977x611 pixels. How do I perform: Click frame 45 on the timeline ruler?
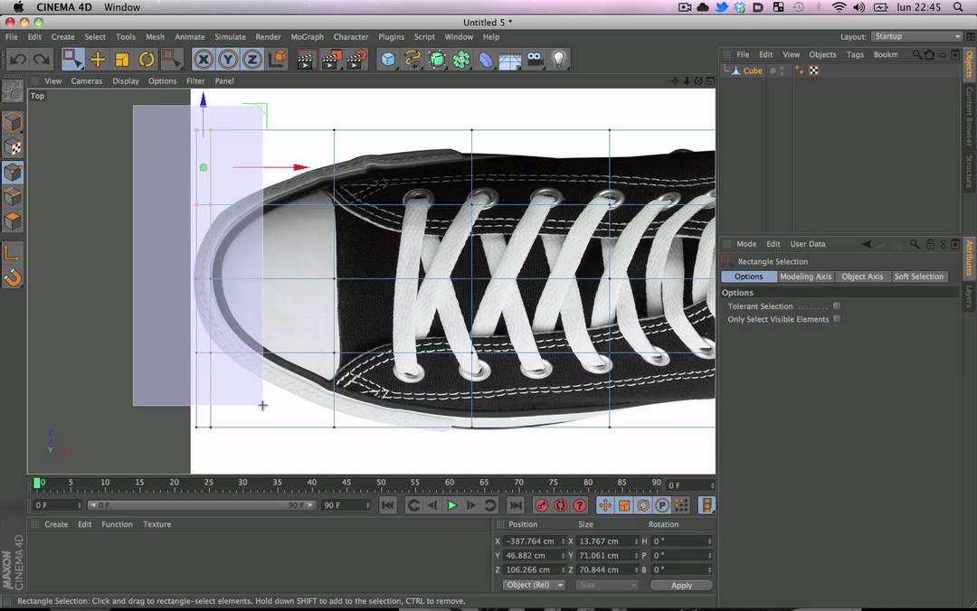[x=346, y=483]
